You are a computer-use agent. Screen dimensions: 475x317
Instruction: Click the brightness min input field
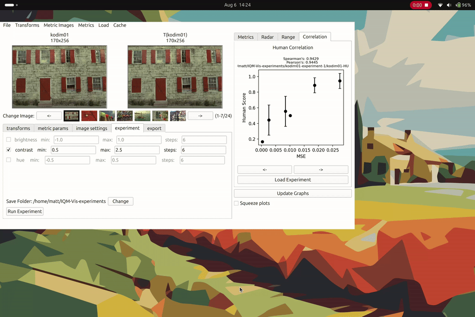pyautogui.click(x=76, y=140)
